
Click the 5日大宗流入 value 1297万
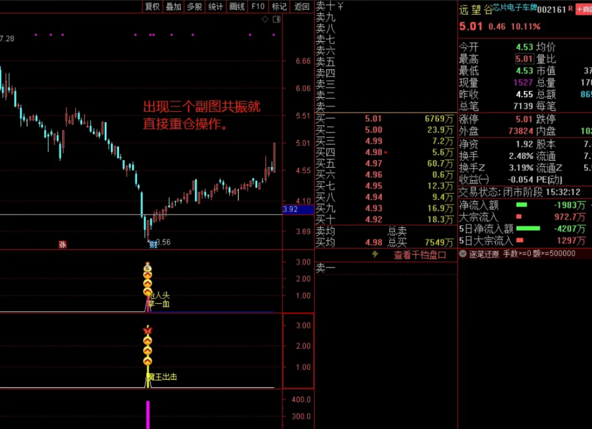click(571, 240)
